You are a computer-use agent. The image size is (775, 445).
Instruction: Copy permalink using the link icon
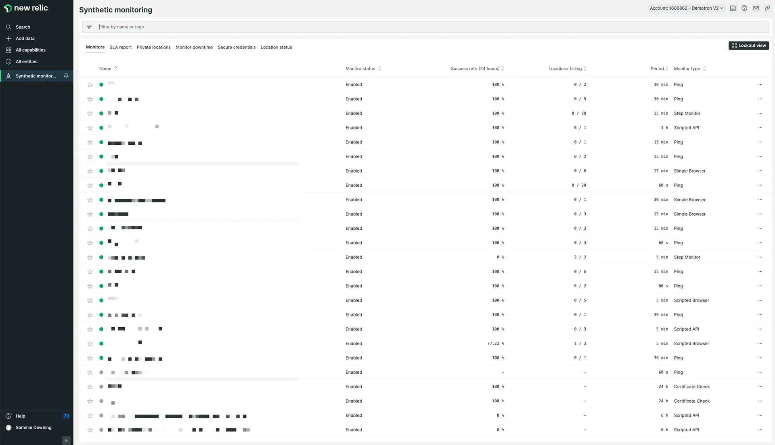(x=767, y=8)
